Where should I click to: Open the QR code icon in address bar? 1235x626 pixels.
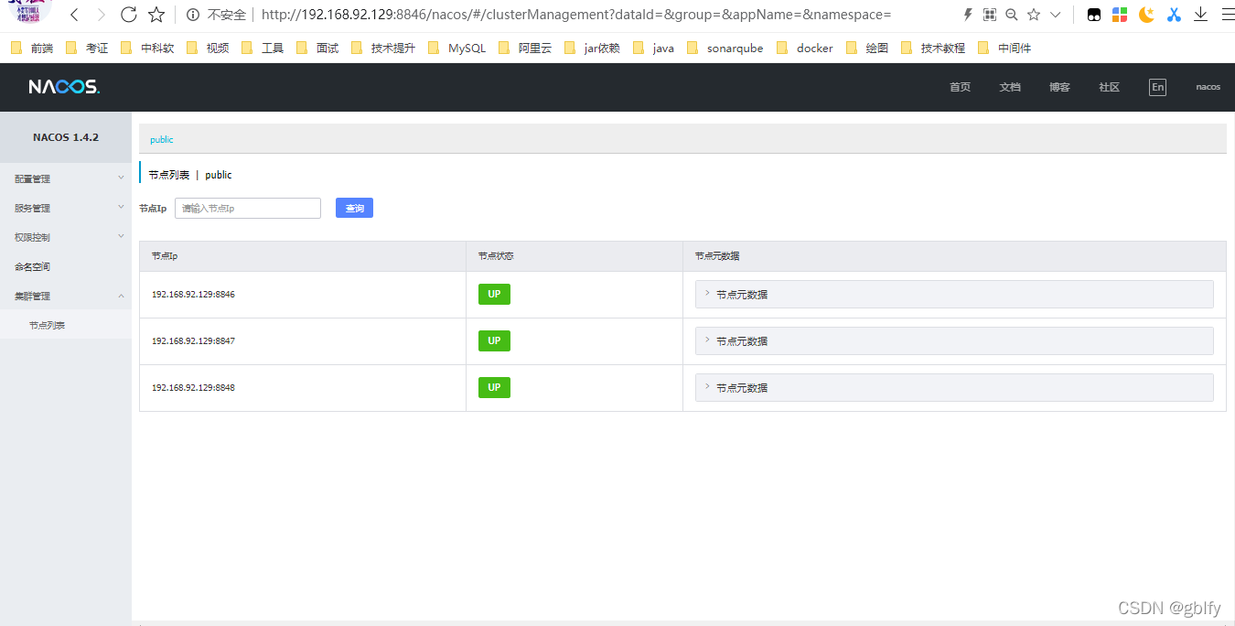pos(989,15)
